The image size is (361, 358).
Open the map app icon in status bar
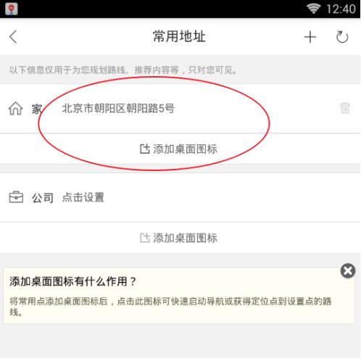[x=12, y=9]
